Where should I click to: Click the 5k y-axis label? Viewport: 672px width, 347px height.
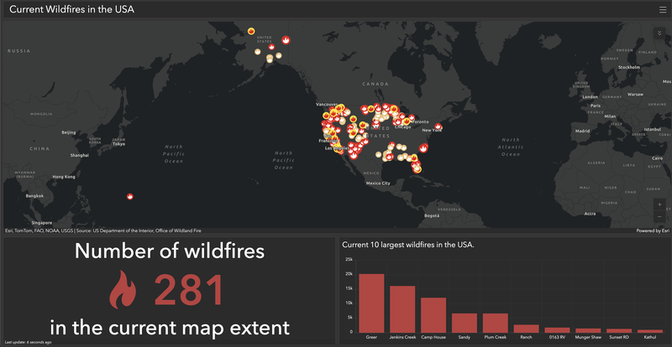coord(350,318)
